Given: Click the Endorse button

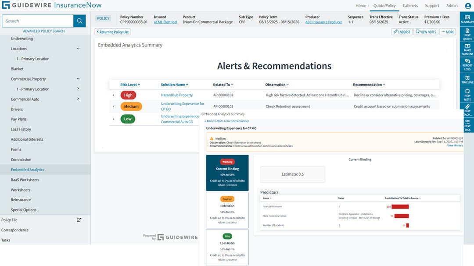Looking at the screenshot, I should pos(401,32).
